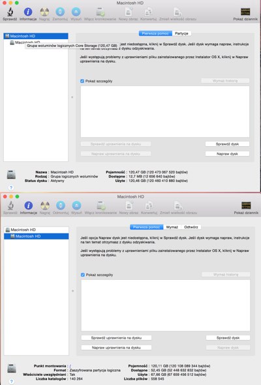This screenshot has height=385, width=261.
Task: Select Pierwsza pomoc tab in top window
Action: (155, 33)
